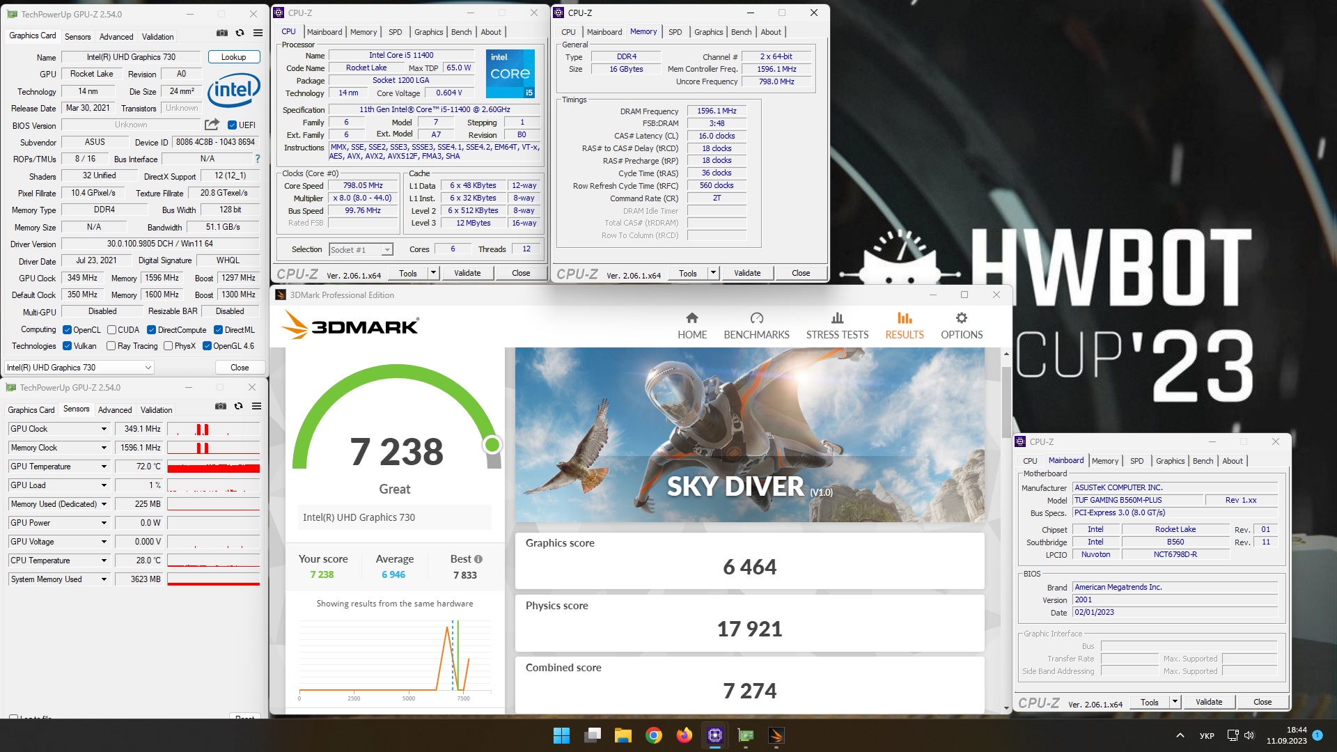Show hidden system tray icons
The height and width of the screenshot is (752, 1337).
click(1180, 735)
